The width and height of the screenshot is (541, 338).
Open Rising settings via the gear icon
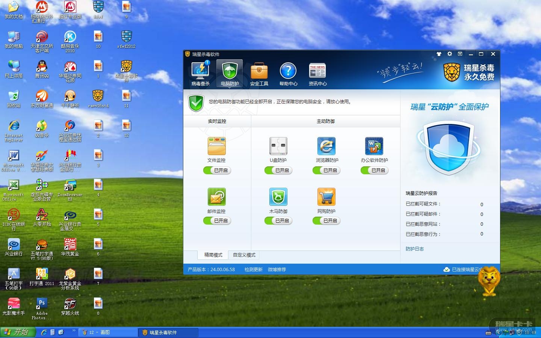449,54
